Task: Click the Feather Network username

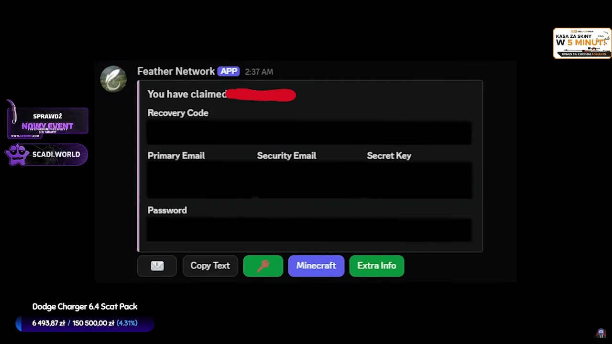Action: 176,71
